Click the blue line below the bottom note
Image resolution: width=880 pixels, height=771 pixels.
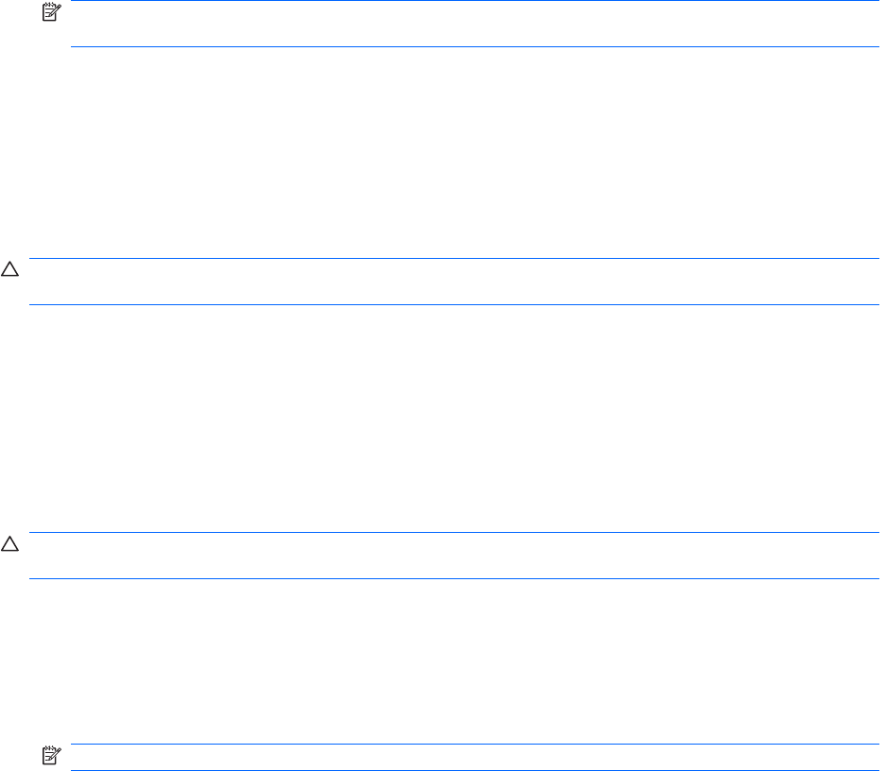(475, 770)
